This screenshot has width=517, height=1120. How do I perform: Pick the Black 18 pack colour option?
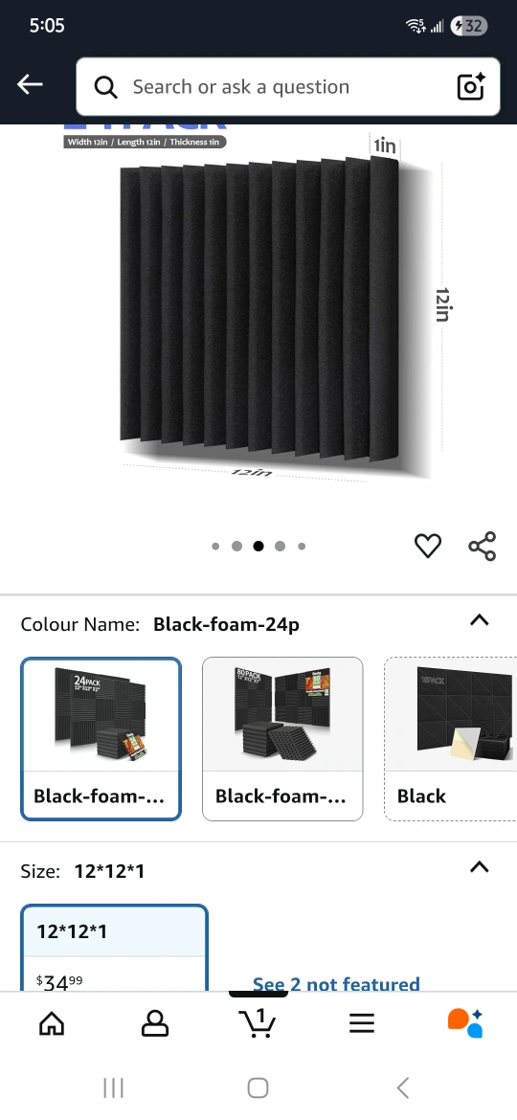451,739
